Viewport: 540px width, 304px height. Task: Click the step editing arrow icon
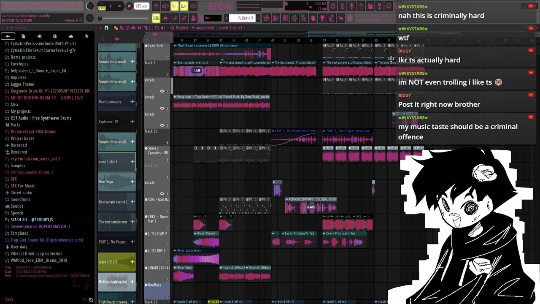click(165, 18)
